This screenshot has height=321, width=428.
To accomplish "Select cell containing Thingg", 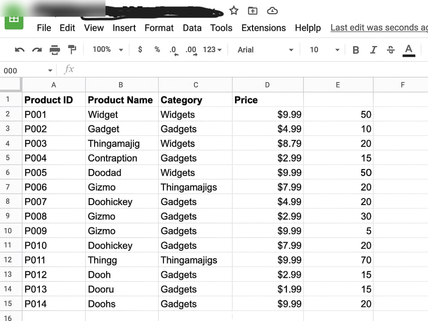I will coord(122,260).
